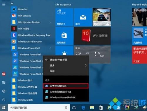The height and width of the screenshot is (111, 147).
Task: Open File Explorer from Start sidebar
Action: (4, 82)
